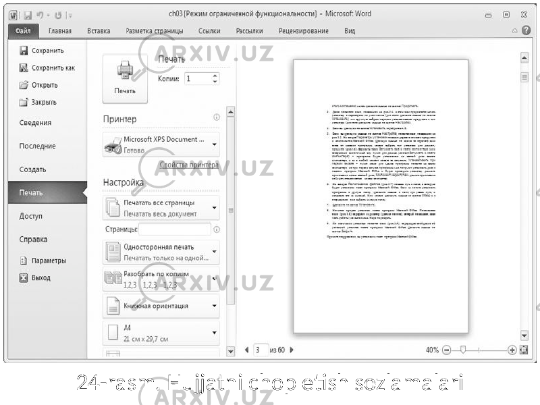Viewport: 540px width, 405px height.
Task: Click the Копии number field
Action: (x=198, y=79)
